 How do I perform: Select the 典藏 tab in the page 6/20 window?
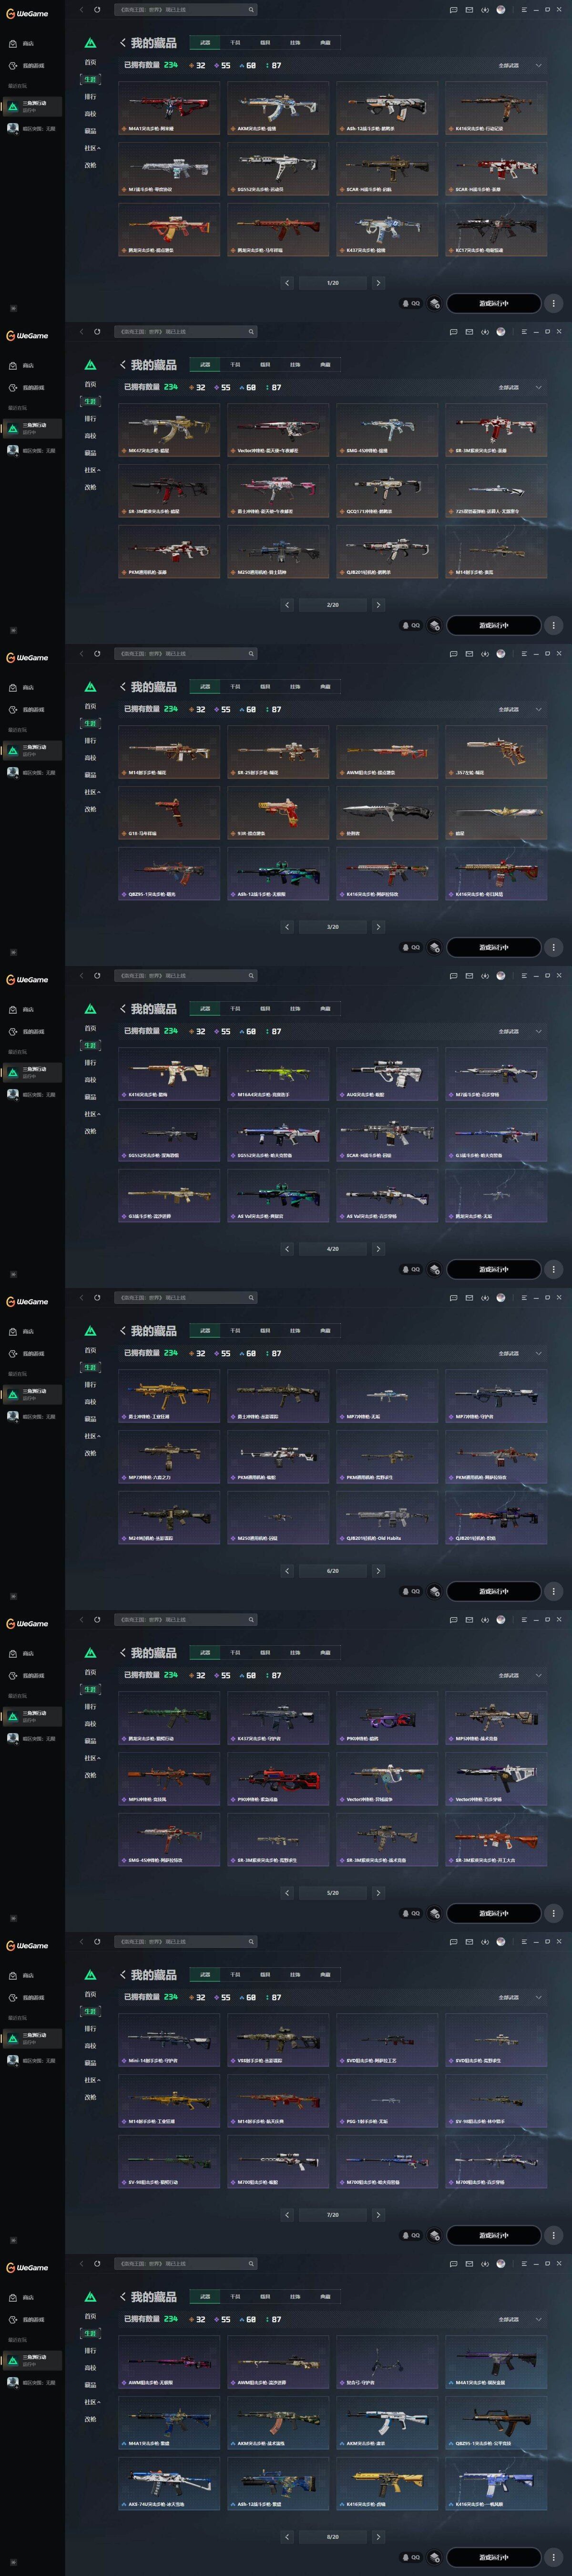point(325,1331)
